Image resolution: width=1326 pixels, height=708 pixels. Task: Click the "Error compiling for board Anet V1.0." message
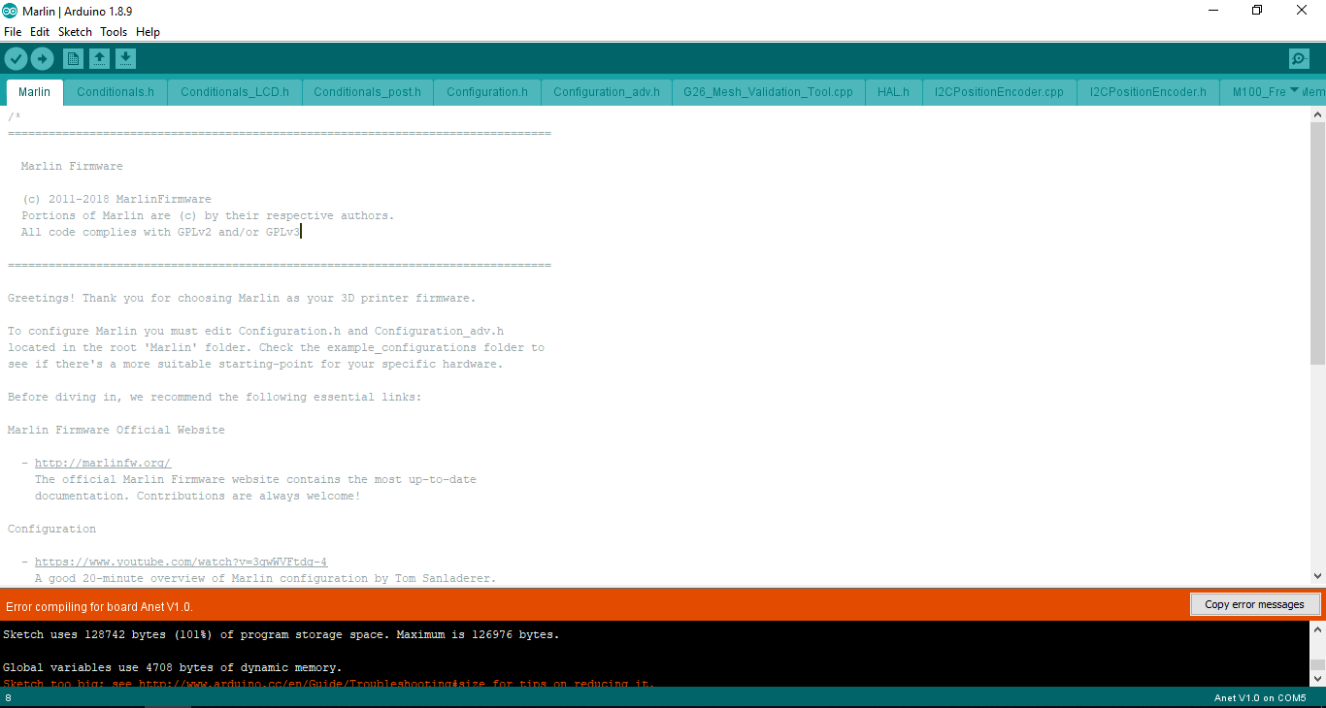point(99,606)
